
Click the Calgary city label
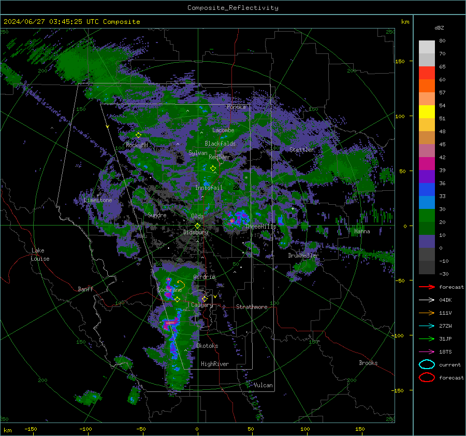click(x=202, y=305)
